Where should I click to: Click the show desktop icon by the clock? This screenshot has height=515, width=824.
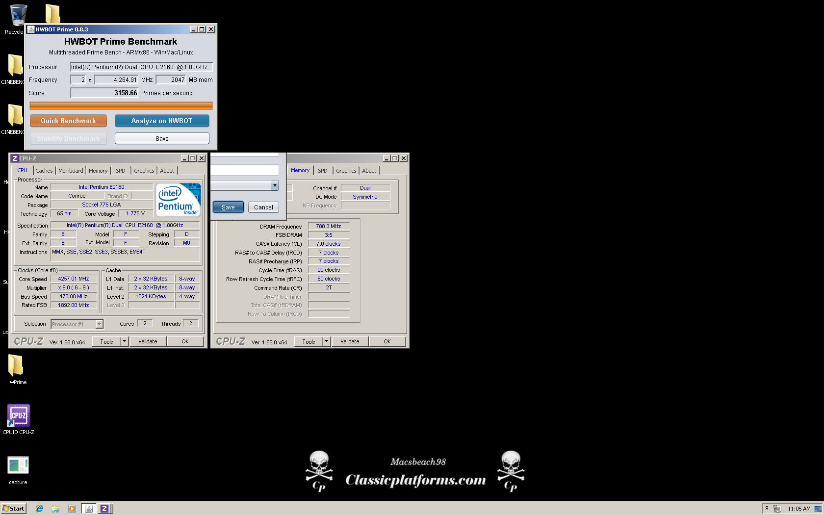point(818,509)
